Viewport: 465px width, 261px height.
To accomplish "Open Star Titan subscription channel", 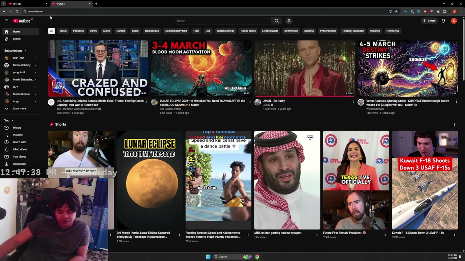I will pyautogui.click(x=20, y=58).
